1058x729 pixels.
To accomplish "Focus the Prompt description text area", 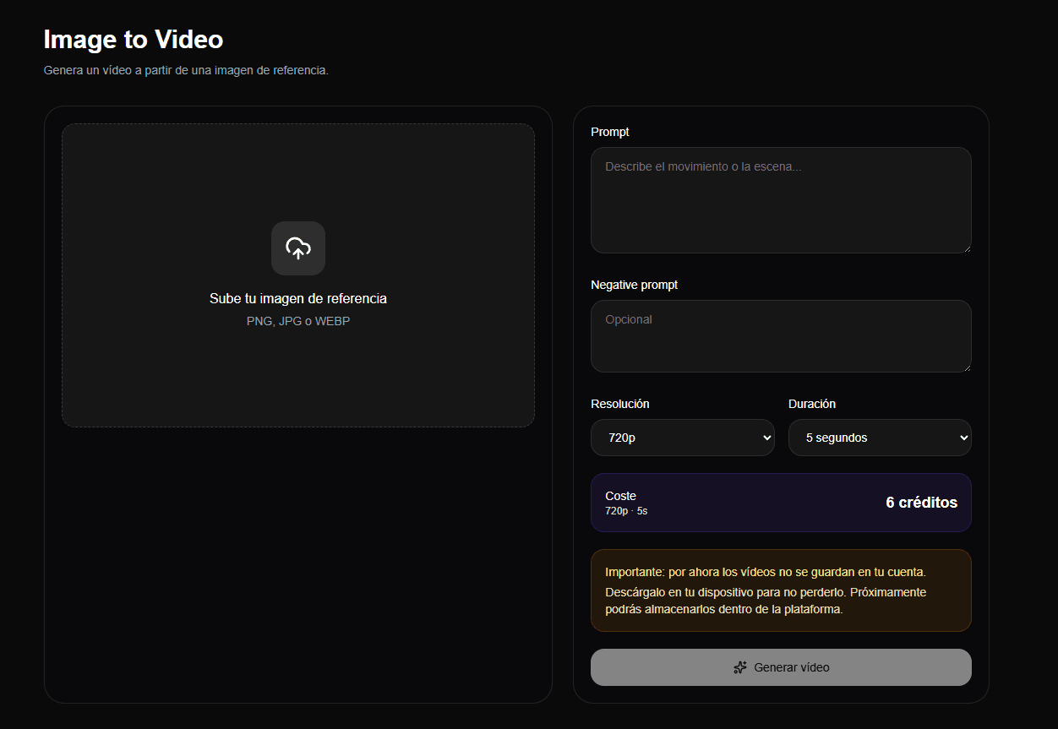I will tap(780, 200).
